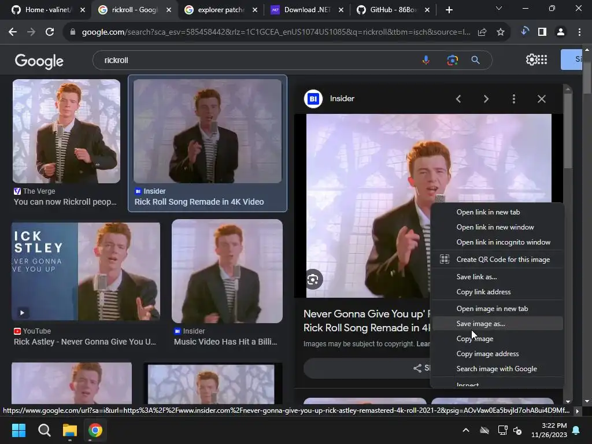Open You can now Rickroll people link
This screenshot has height=444, width=592.
click(x=65, y=202)
